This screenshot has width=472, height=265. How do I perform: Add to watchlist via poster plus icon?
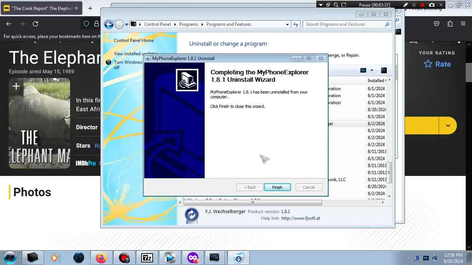click(x=16, y=86)
